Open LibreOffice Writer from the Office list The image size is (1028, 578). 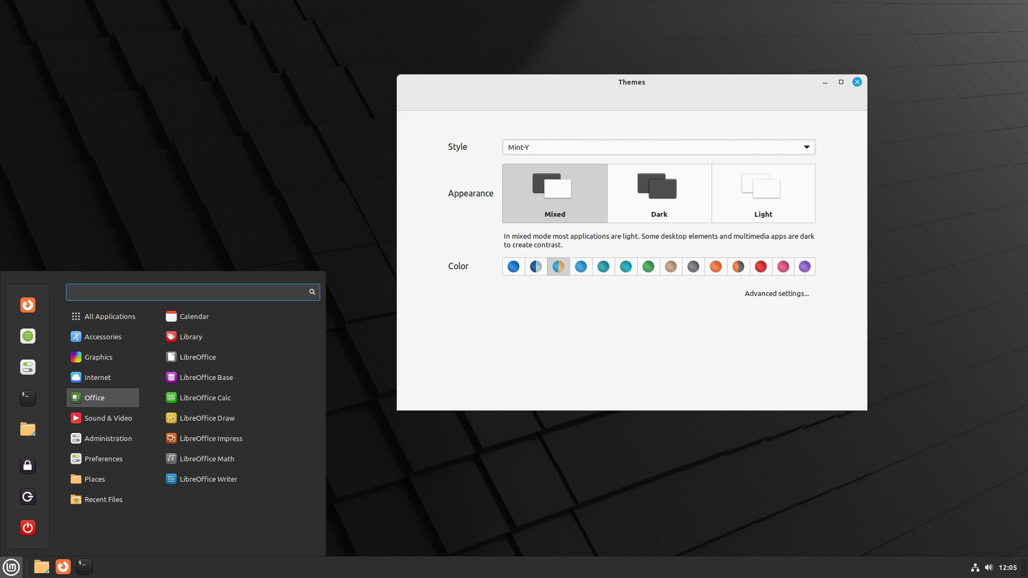[x=208, y=479]
